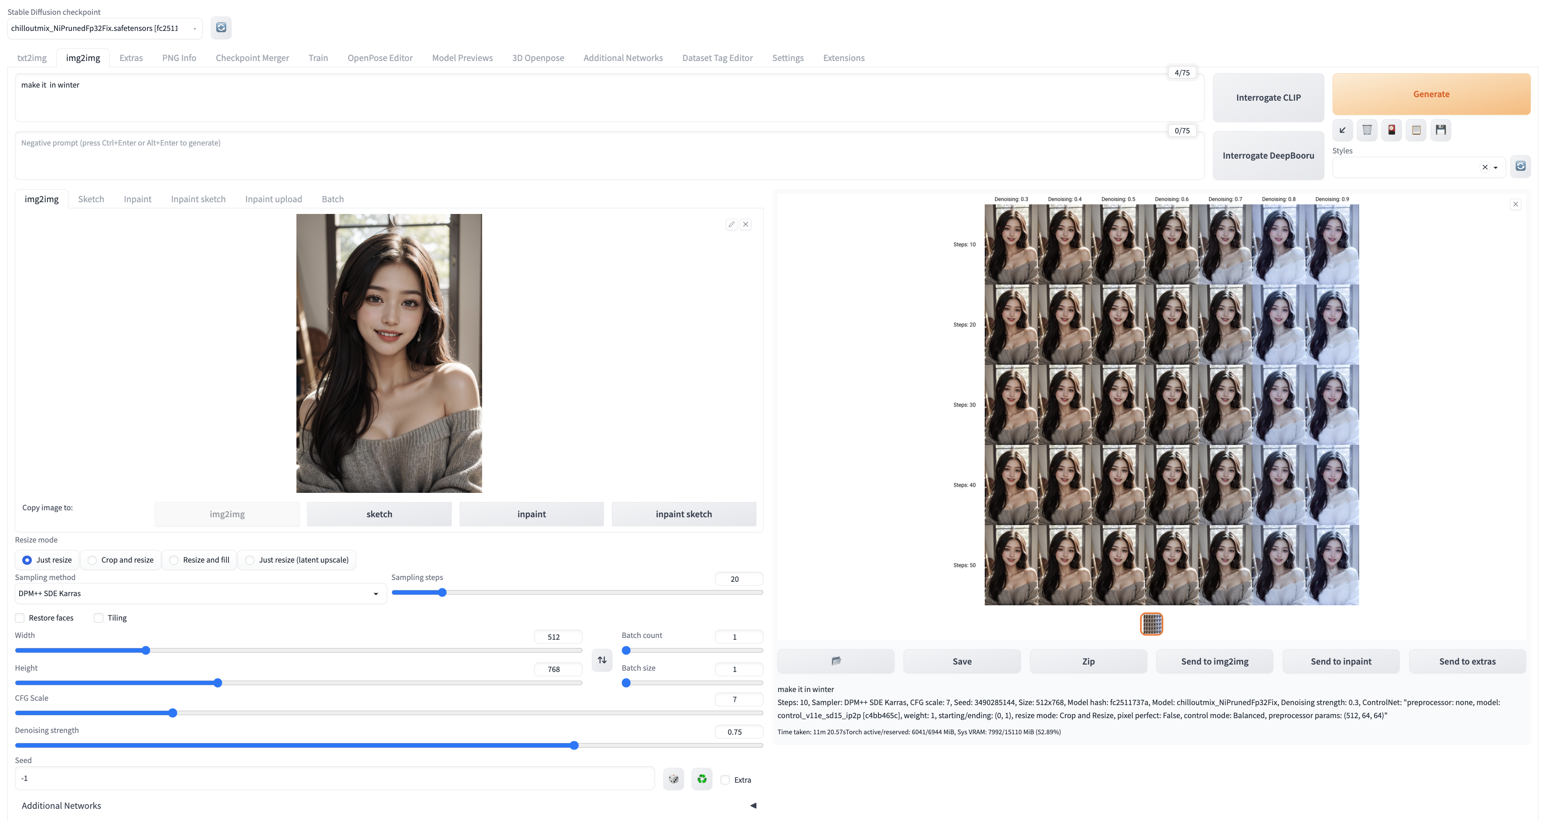
Task: Click the read generation parameters arrow icon
Action: pos(1343,130)
